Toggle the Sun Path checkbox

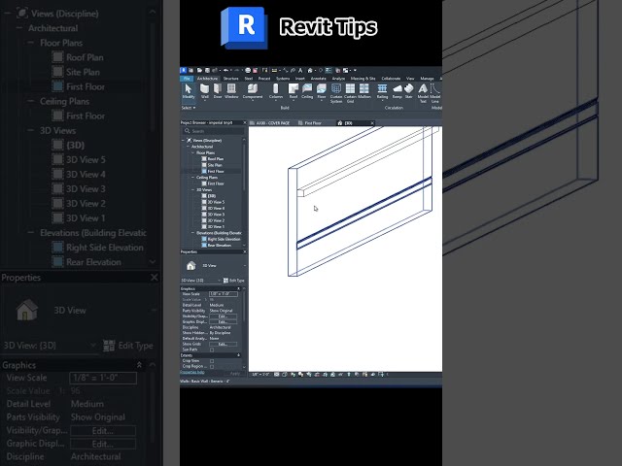point(212,349)
